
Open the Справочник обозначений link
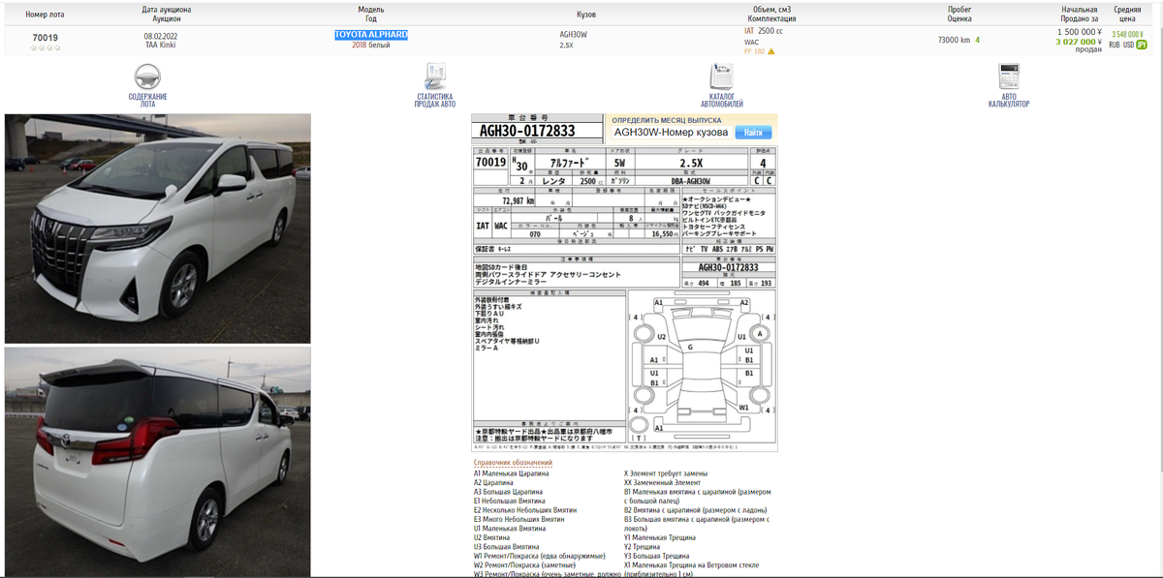(x=514, y=463)
